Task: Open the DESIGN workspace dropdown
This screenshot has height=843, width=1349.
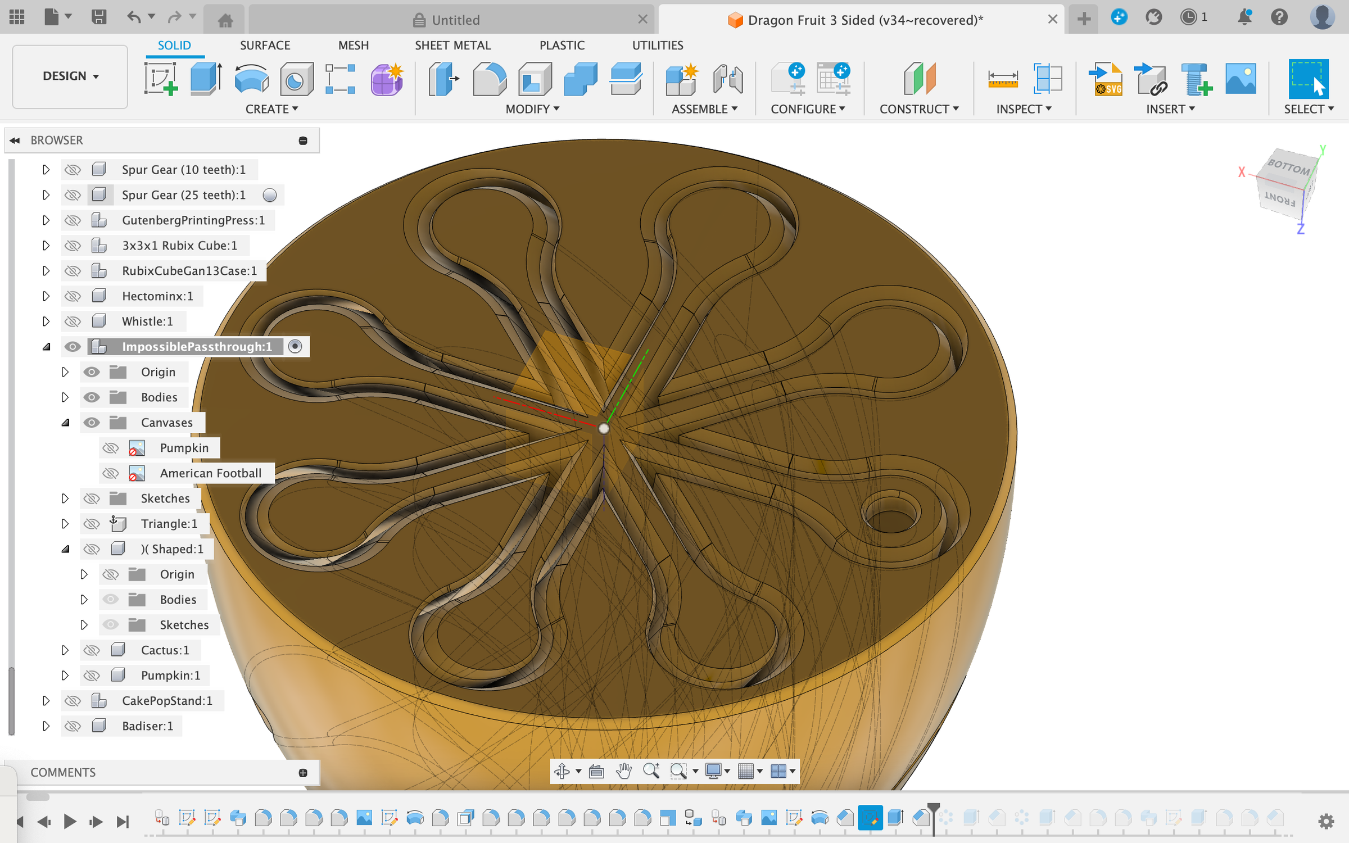Action: (70, 76)
